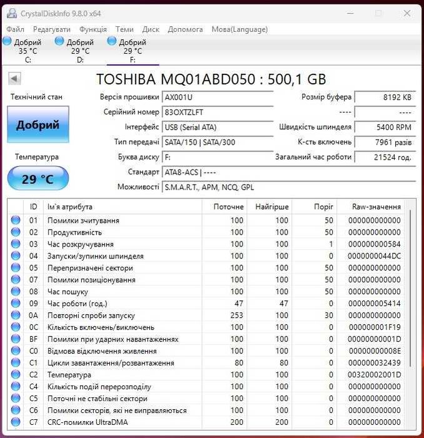Click the previous disk arrow button

click(14, 78)
